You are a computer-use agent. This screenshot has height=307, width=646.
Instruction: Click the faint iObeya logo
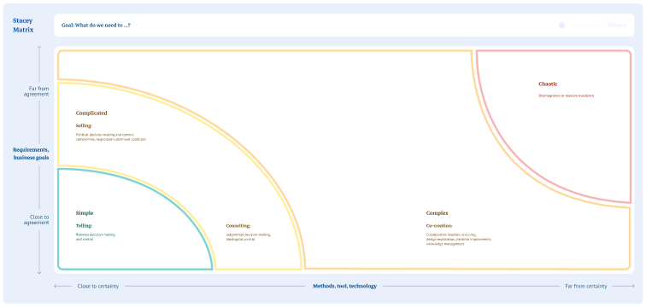[617, 26]
